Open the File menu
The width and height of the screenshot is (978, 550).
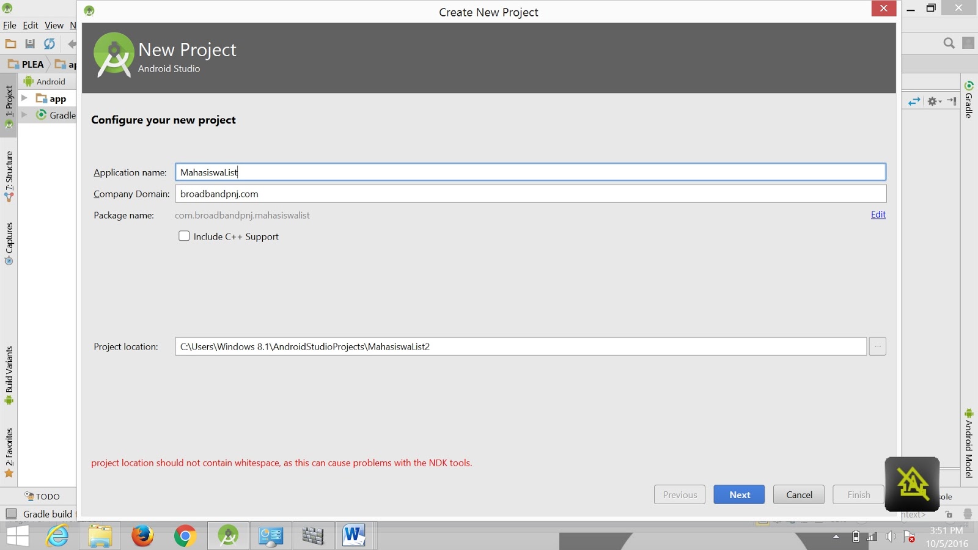click(x=9, y=25)
